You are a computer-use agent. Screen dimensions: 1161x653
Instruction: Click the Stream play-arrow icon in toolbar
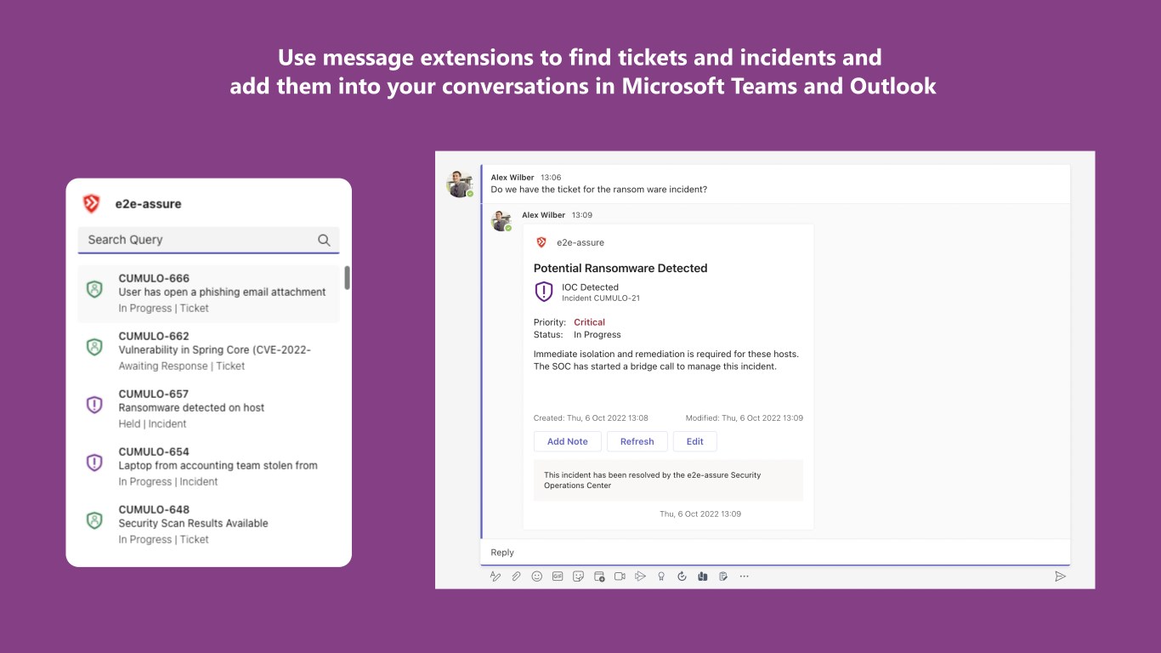click(x=641, y=576)
